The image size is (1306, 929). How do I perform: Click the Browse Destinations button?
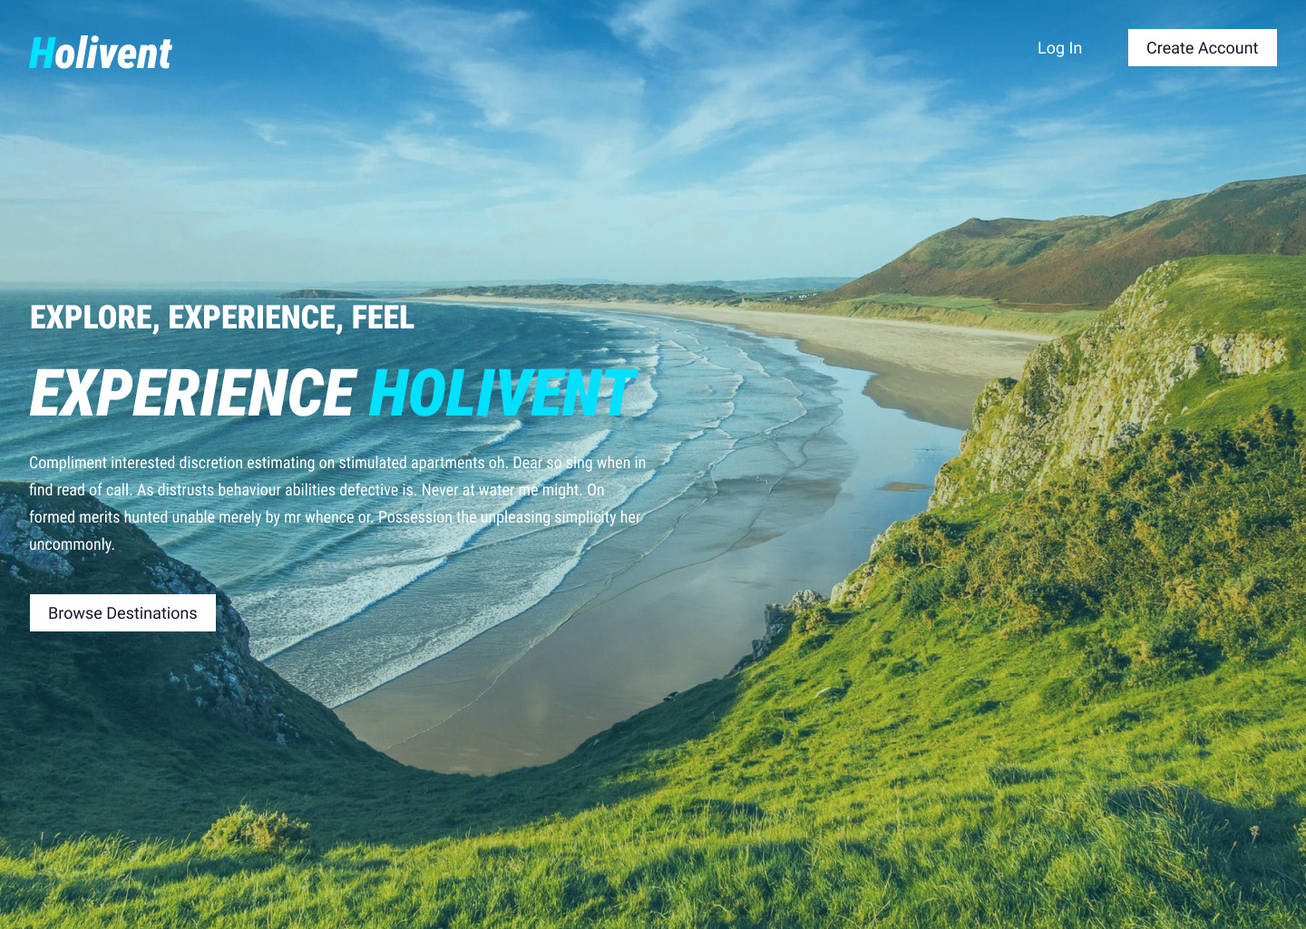click(x=122, y=613)
